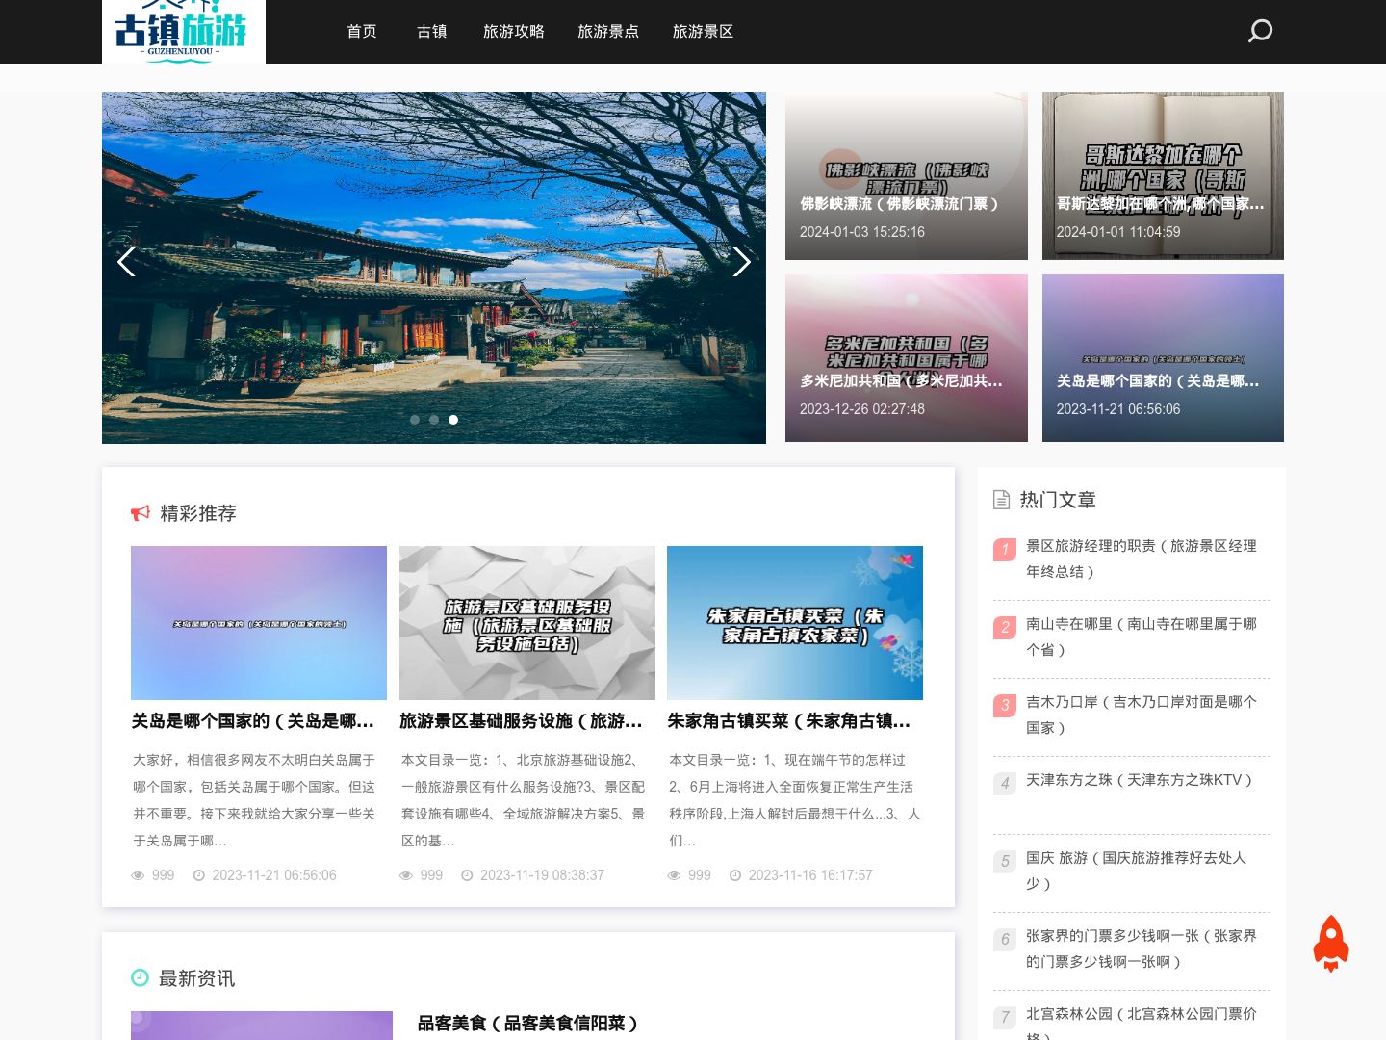Go to previous carousel slide arrow
1386x1040 pixels.
coord(126,262)
